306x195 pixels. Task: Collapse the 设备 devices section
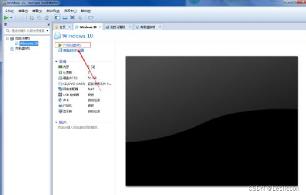(56, 61)
